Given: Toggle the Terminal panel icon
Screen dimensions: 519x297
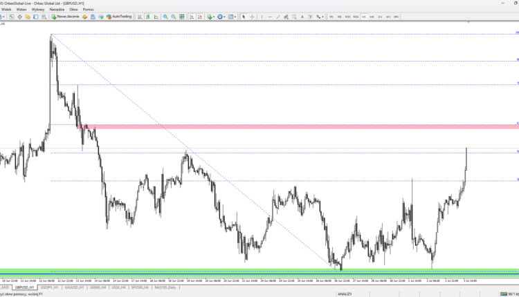Looking at the screenshot, I should pos(36,17).
